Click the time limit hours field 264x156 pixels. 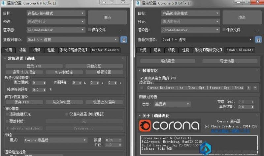coord(75,83)
